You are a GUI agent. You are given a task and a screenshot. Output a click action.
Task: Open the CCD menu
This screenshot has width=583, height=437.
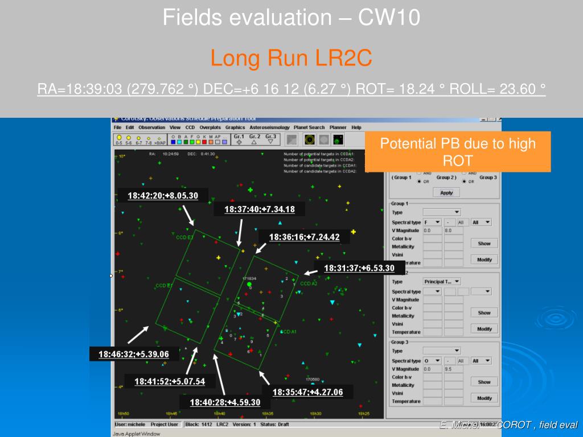[190, 127]
